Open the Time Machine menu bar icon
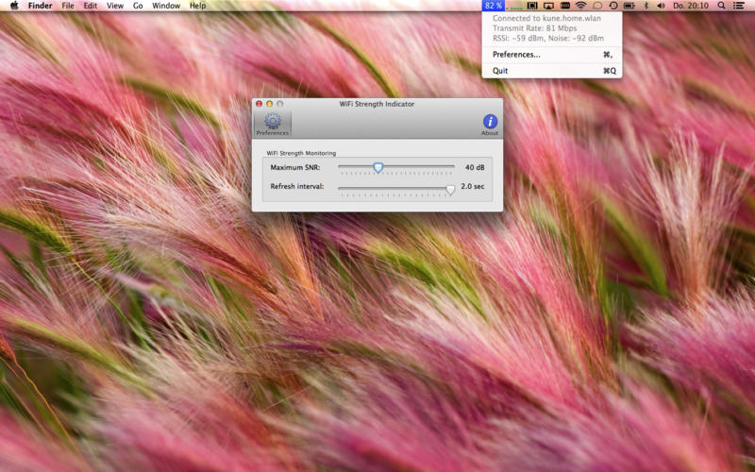755x472 pixels. click(x=613, y=6)
